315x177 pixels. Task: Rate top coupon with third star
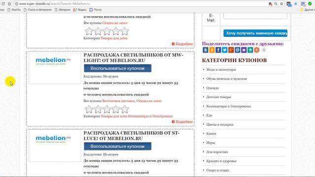(107, 31)
